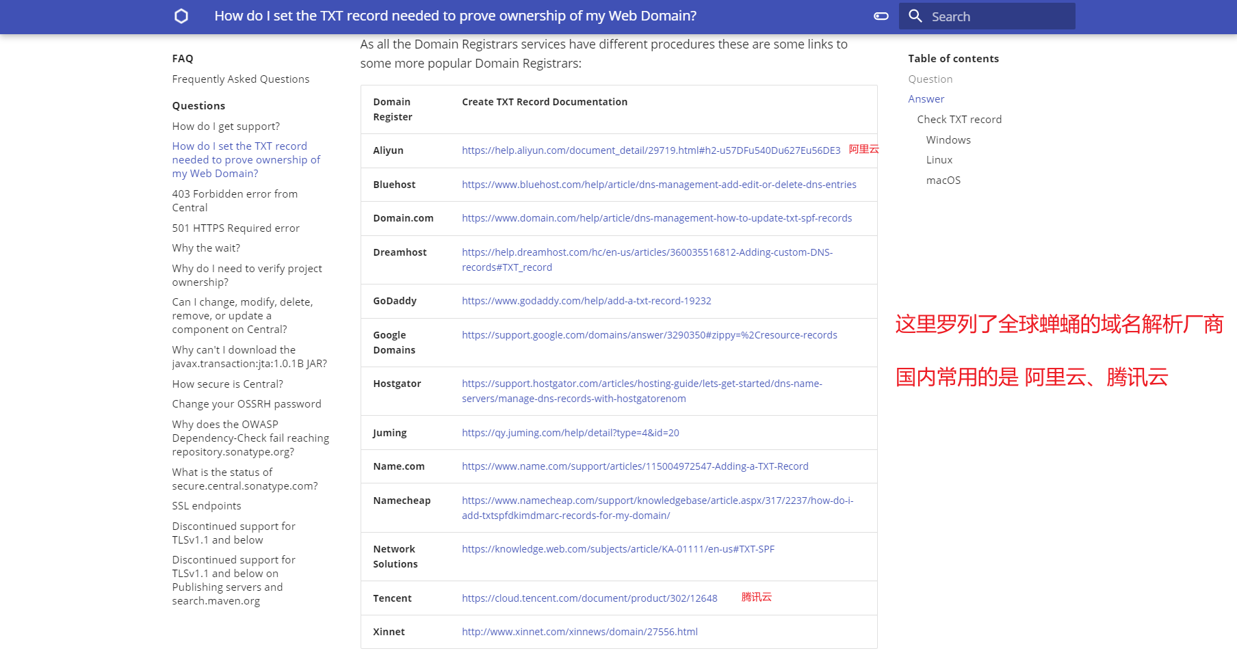Click the page title in header bar

456,16
